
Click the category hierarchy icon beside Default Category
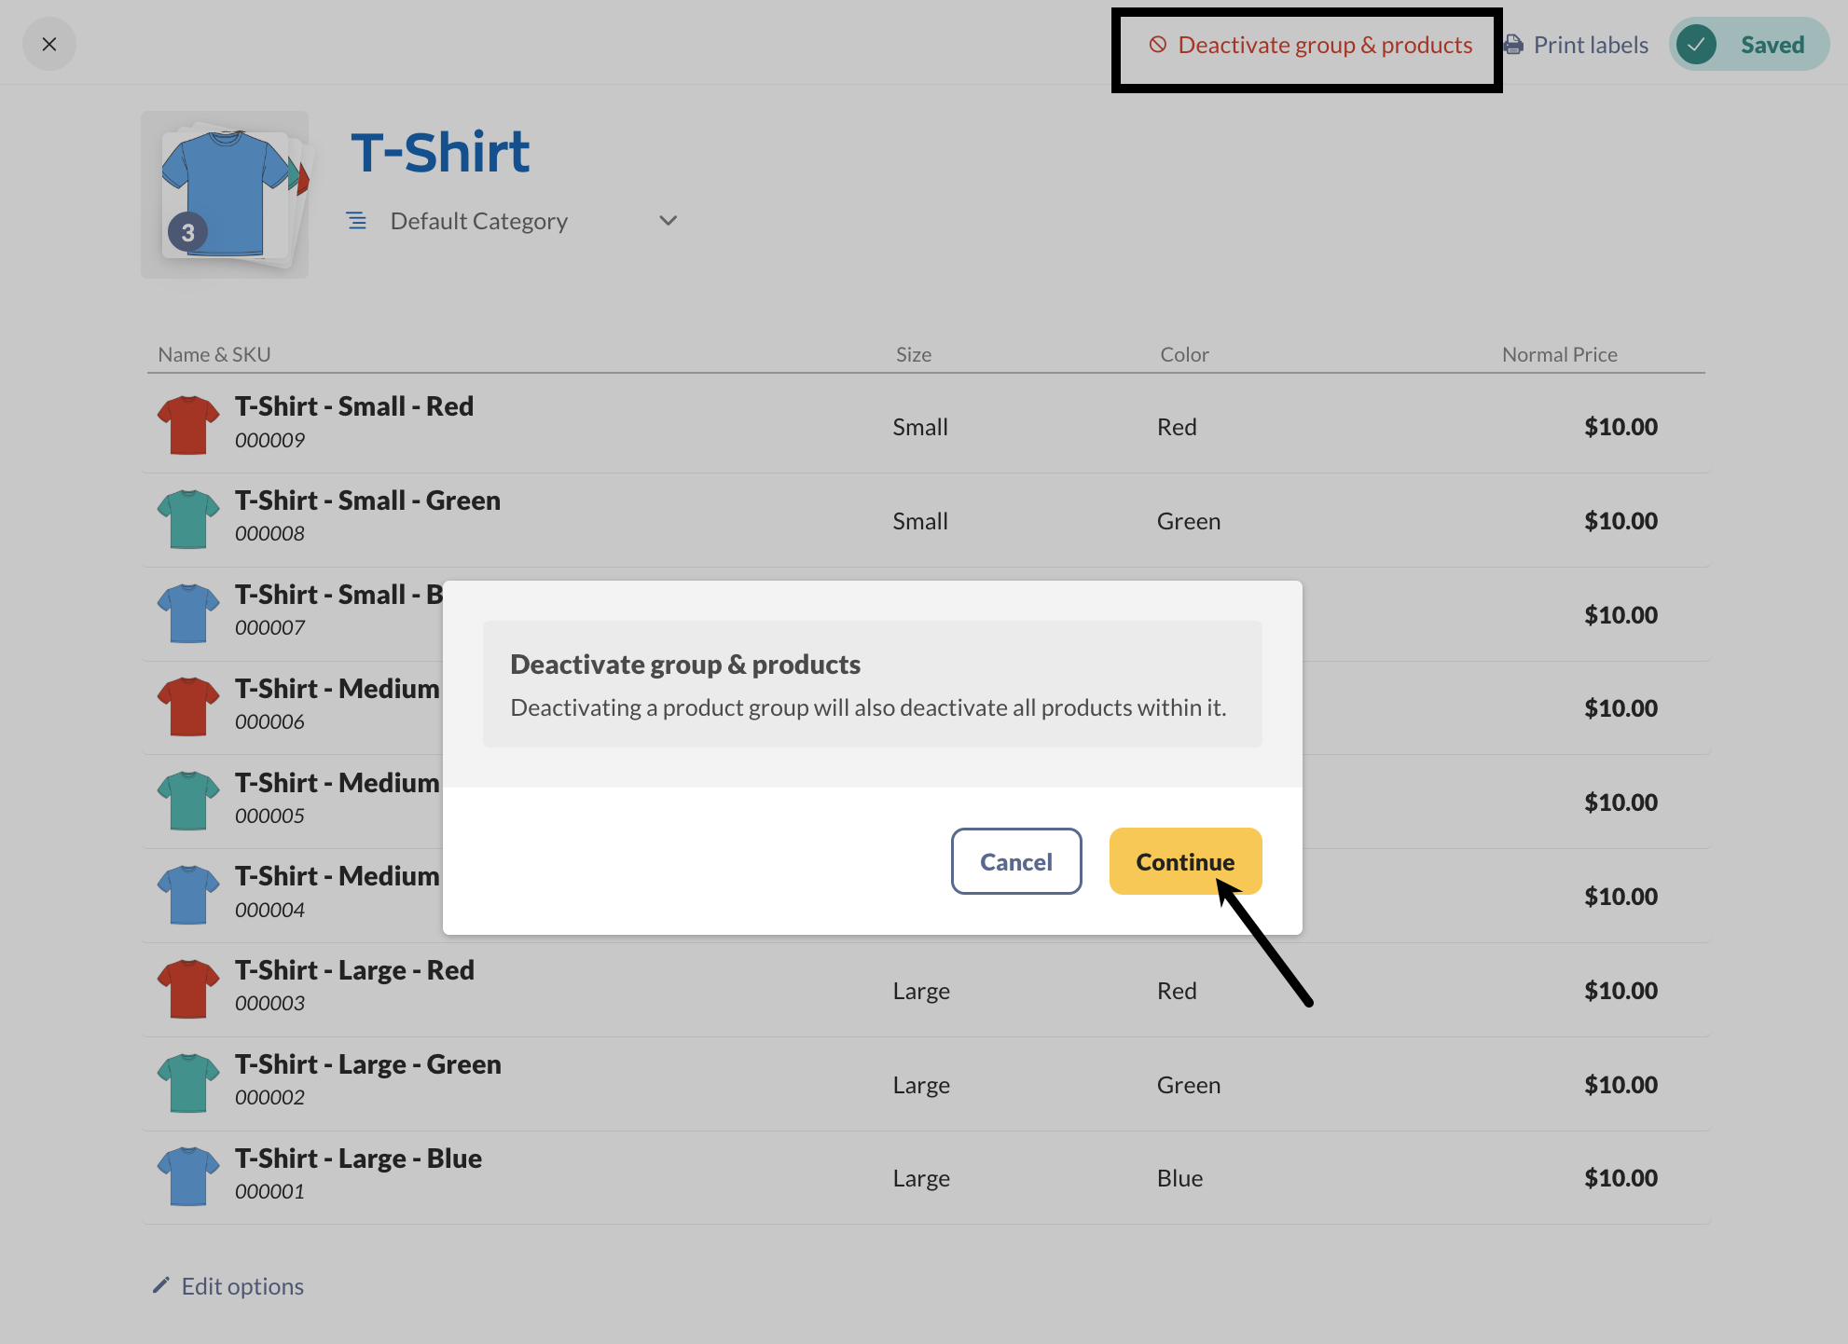coord(357,221)
